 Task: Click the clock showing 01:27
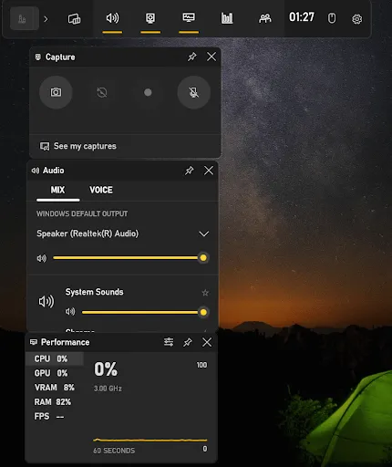tap(302, 17)
